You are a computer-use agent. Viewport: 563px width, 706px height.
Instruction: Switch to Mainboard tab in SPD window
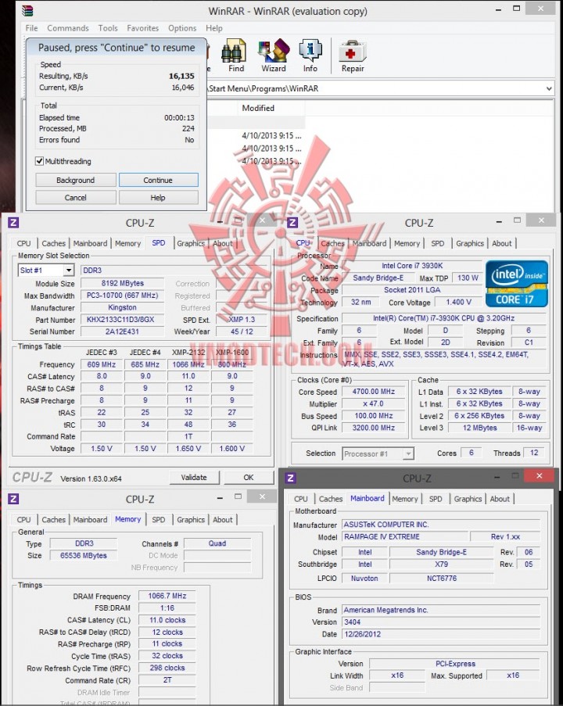tap(90, 243)
